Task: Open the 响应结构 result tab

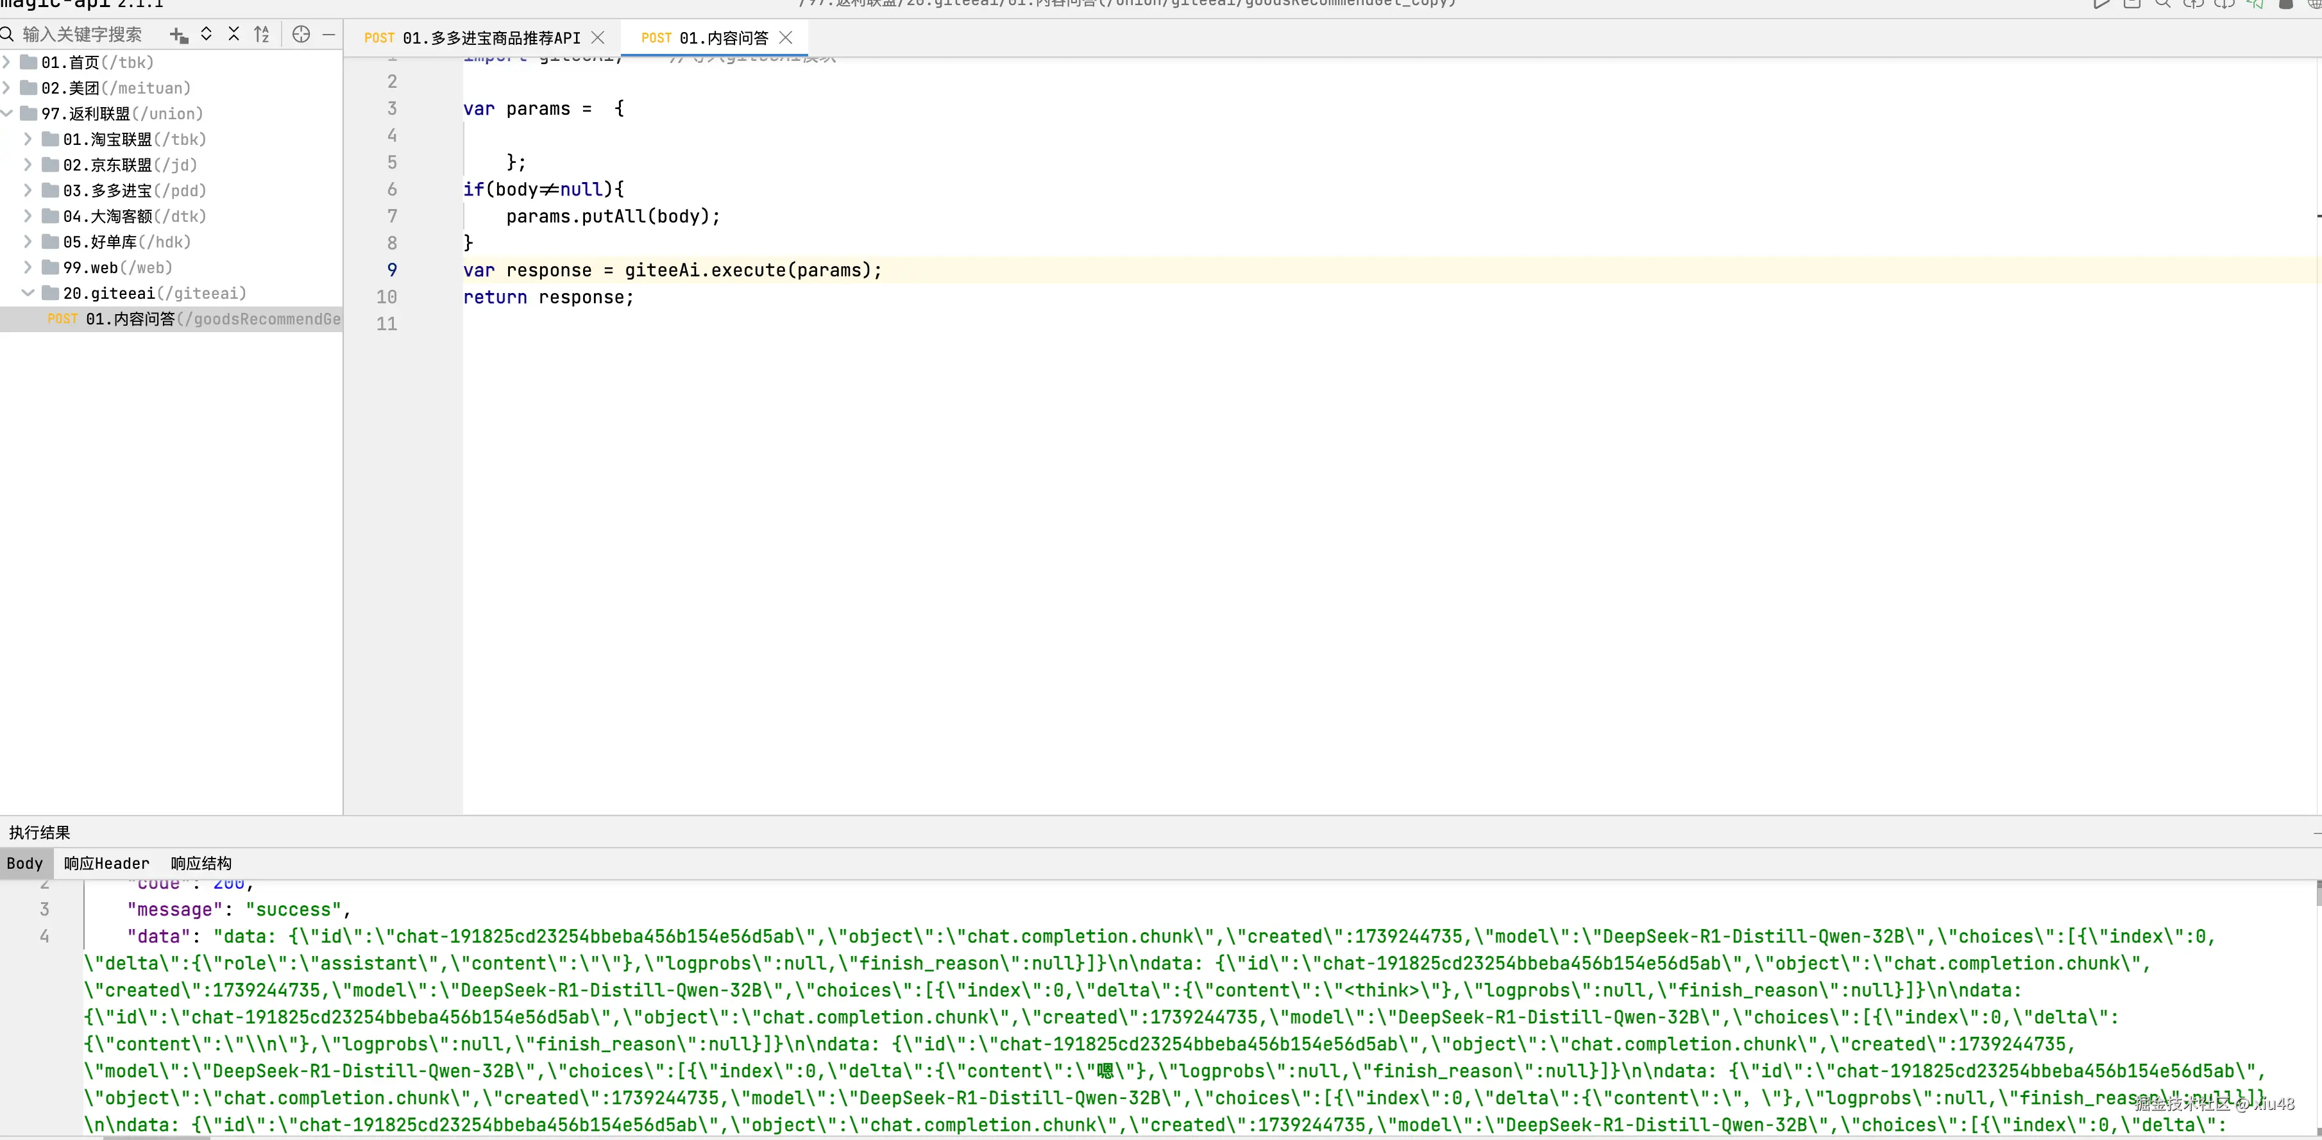Action: (x=201, y=864)
